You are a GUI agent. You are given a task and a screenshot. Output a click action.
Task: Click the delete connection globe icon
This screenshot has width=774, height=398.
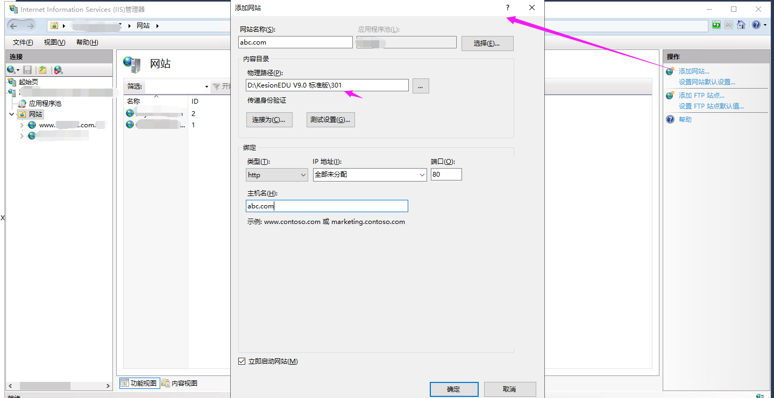(58, 70)
